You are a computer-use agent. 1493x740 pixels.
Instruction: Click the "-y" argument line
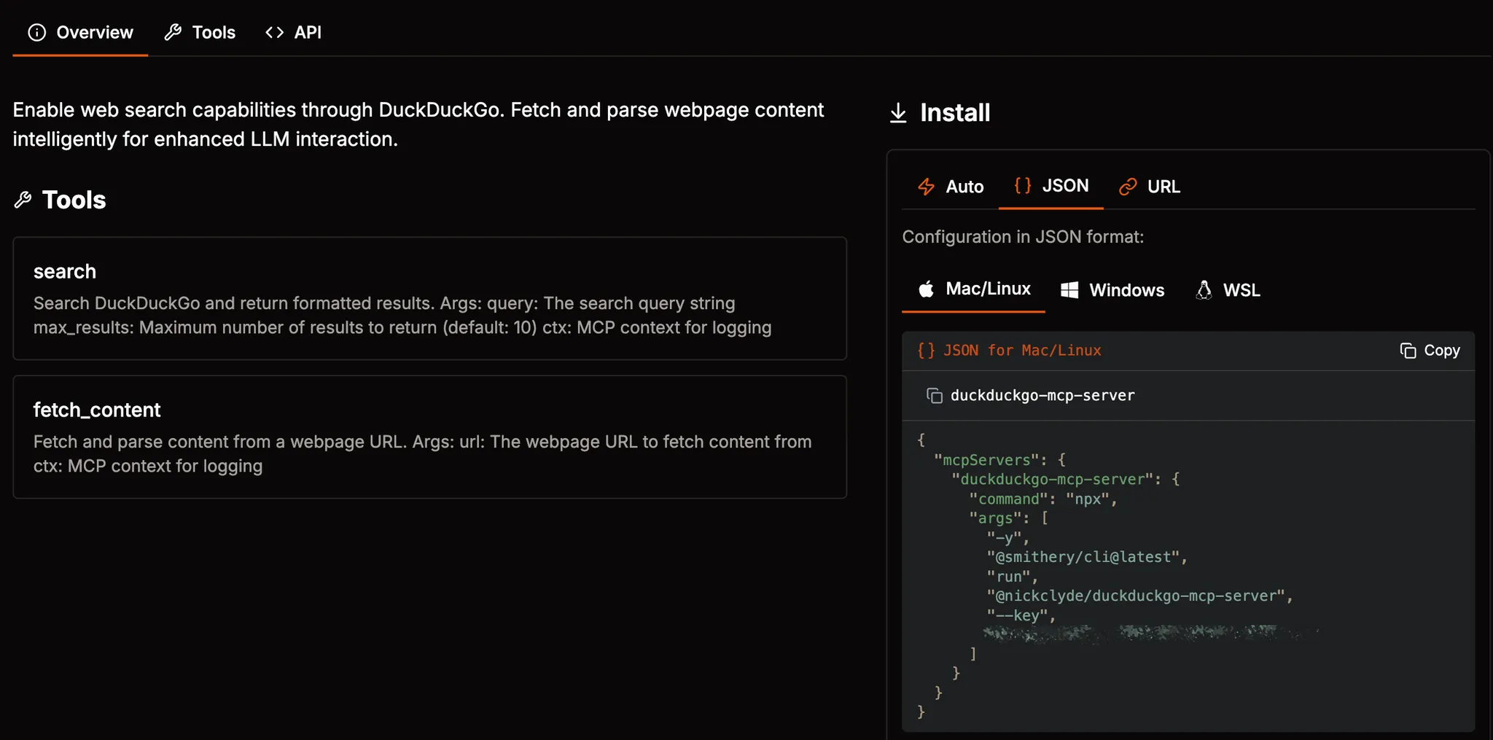(x=1007, y=538)
